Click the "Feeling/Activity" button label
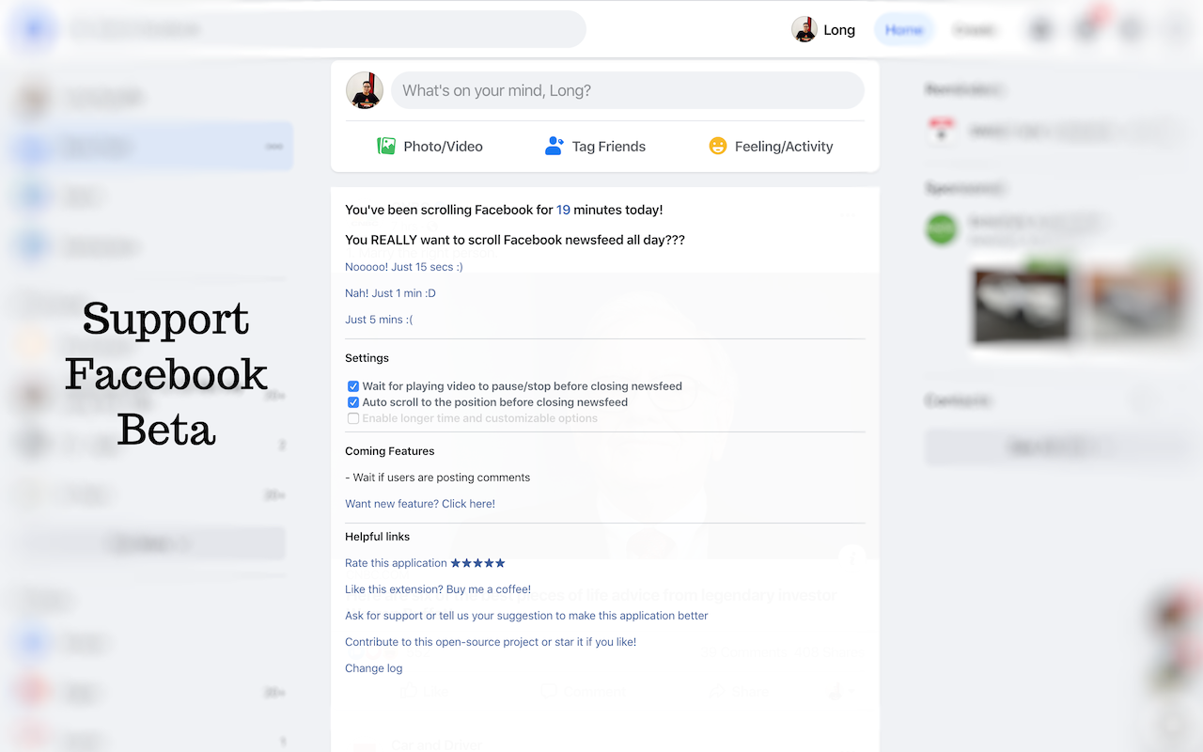Image resolution: width=1203 pixels, height=752 pixels. tap(784, 147)
